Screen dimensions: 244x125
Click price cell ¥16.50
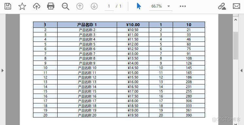point(133,87)
